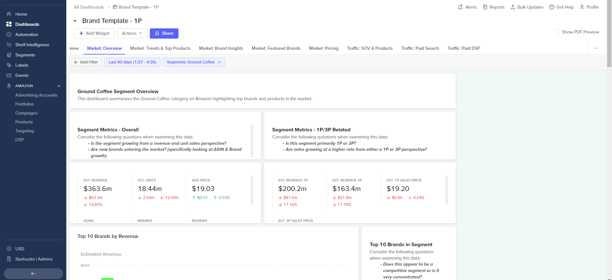Switch to Traffic: SOV & Products tab
This screenshot has height=280, width=612.
coord(370,48)
